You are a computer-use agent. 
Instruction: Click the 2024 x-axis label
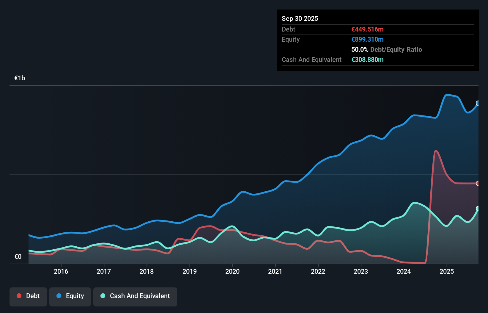click(404, 271)
